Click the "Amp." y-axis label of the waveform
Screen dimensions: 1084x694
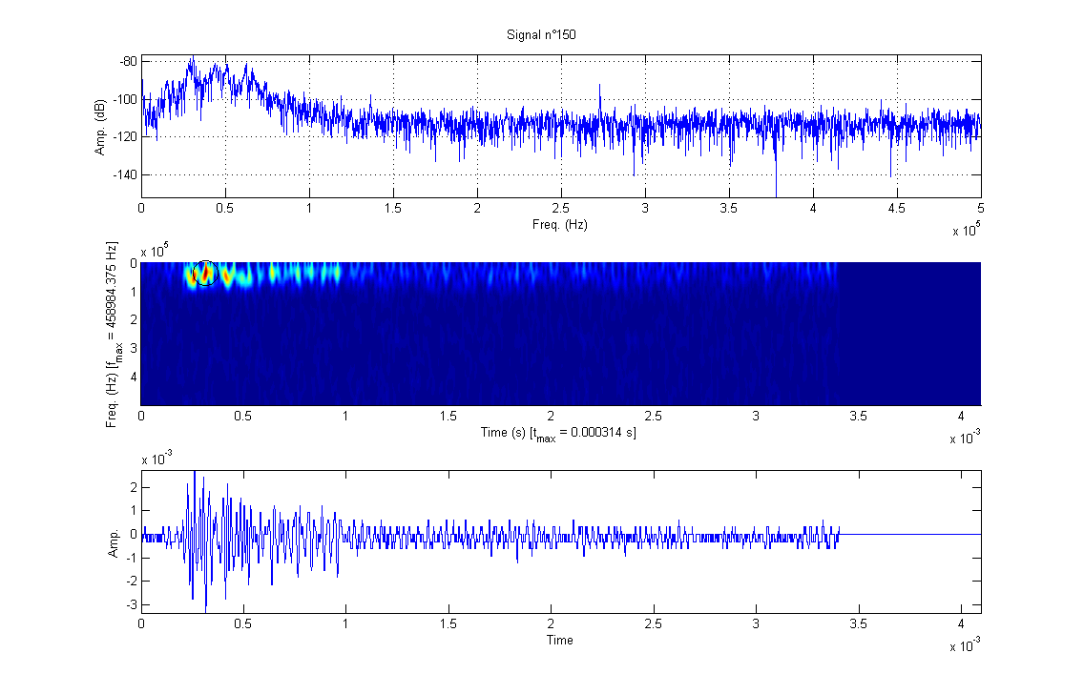click(115, 540)
